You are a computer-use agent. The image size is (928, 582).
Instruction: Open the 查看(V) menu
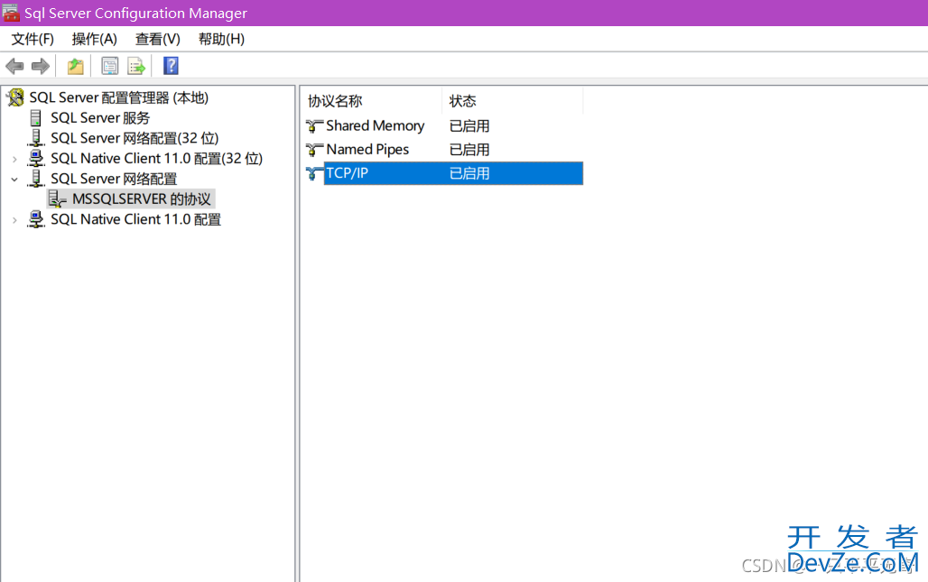click(x=158, y=39)
